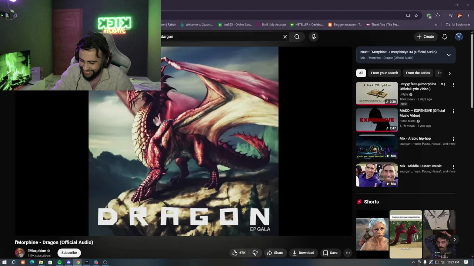Open Epic Games launcher from the taskbar
474x266 pixels.
pyautogui.click(x=87, y=262)
